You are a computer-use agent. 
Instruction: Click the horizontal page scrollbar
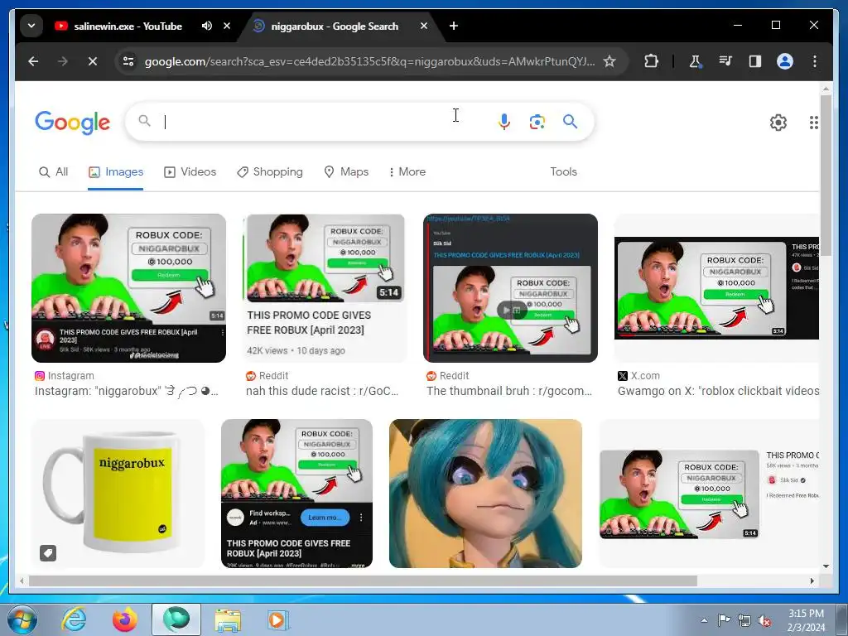[363, 581]
